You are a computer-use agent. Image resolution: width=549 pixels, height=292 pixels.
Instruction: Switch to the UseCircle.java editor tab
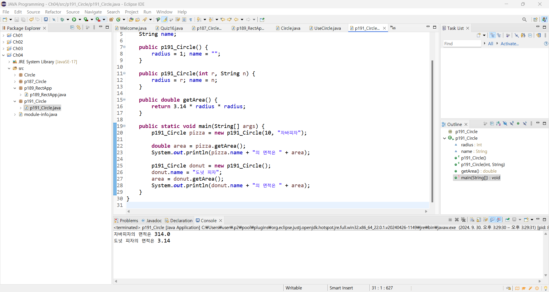(x=325, y=28)
